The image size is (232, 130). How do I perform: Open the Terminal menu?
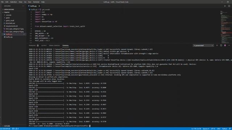coord(36,2)
